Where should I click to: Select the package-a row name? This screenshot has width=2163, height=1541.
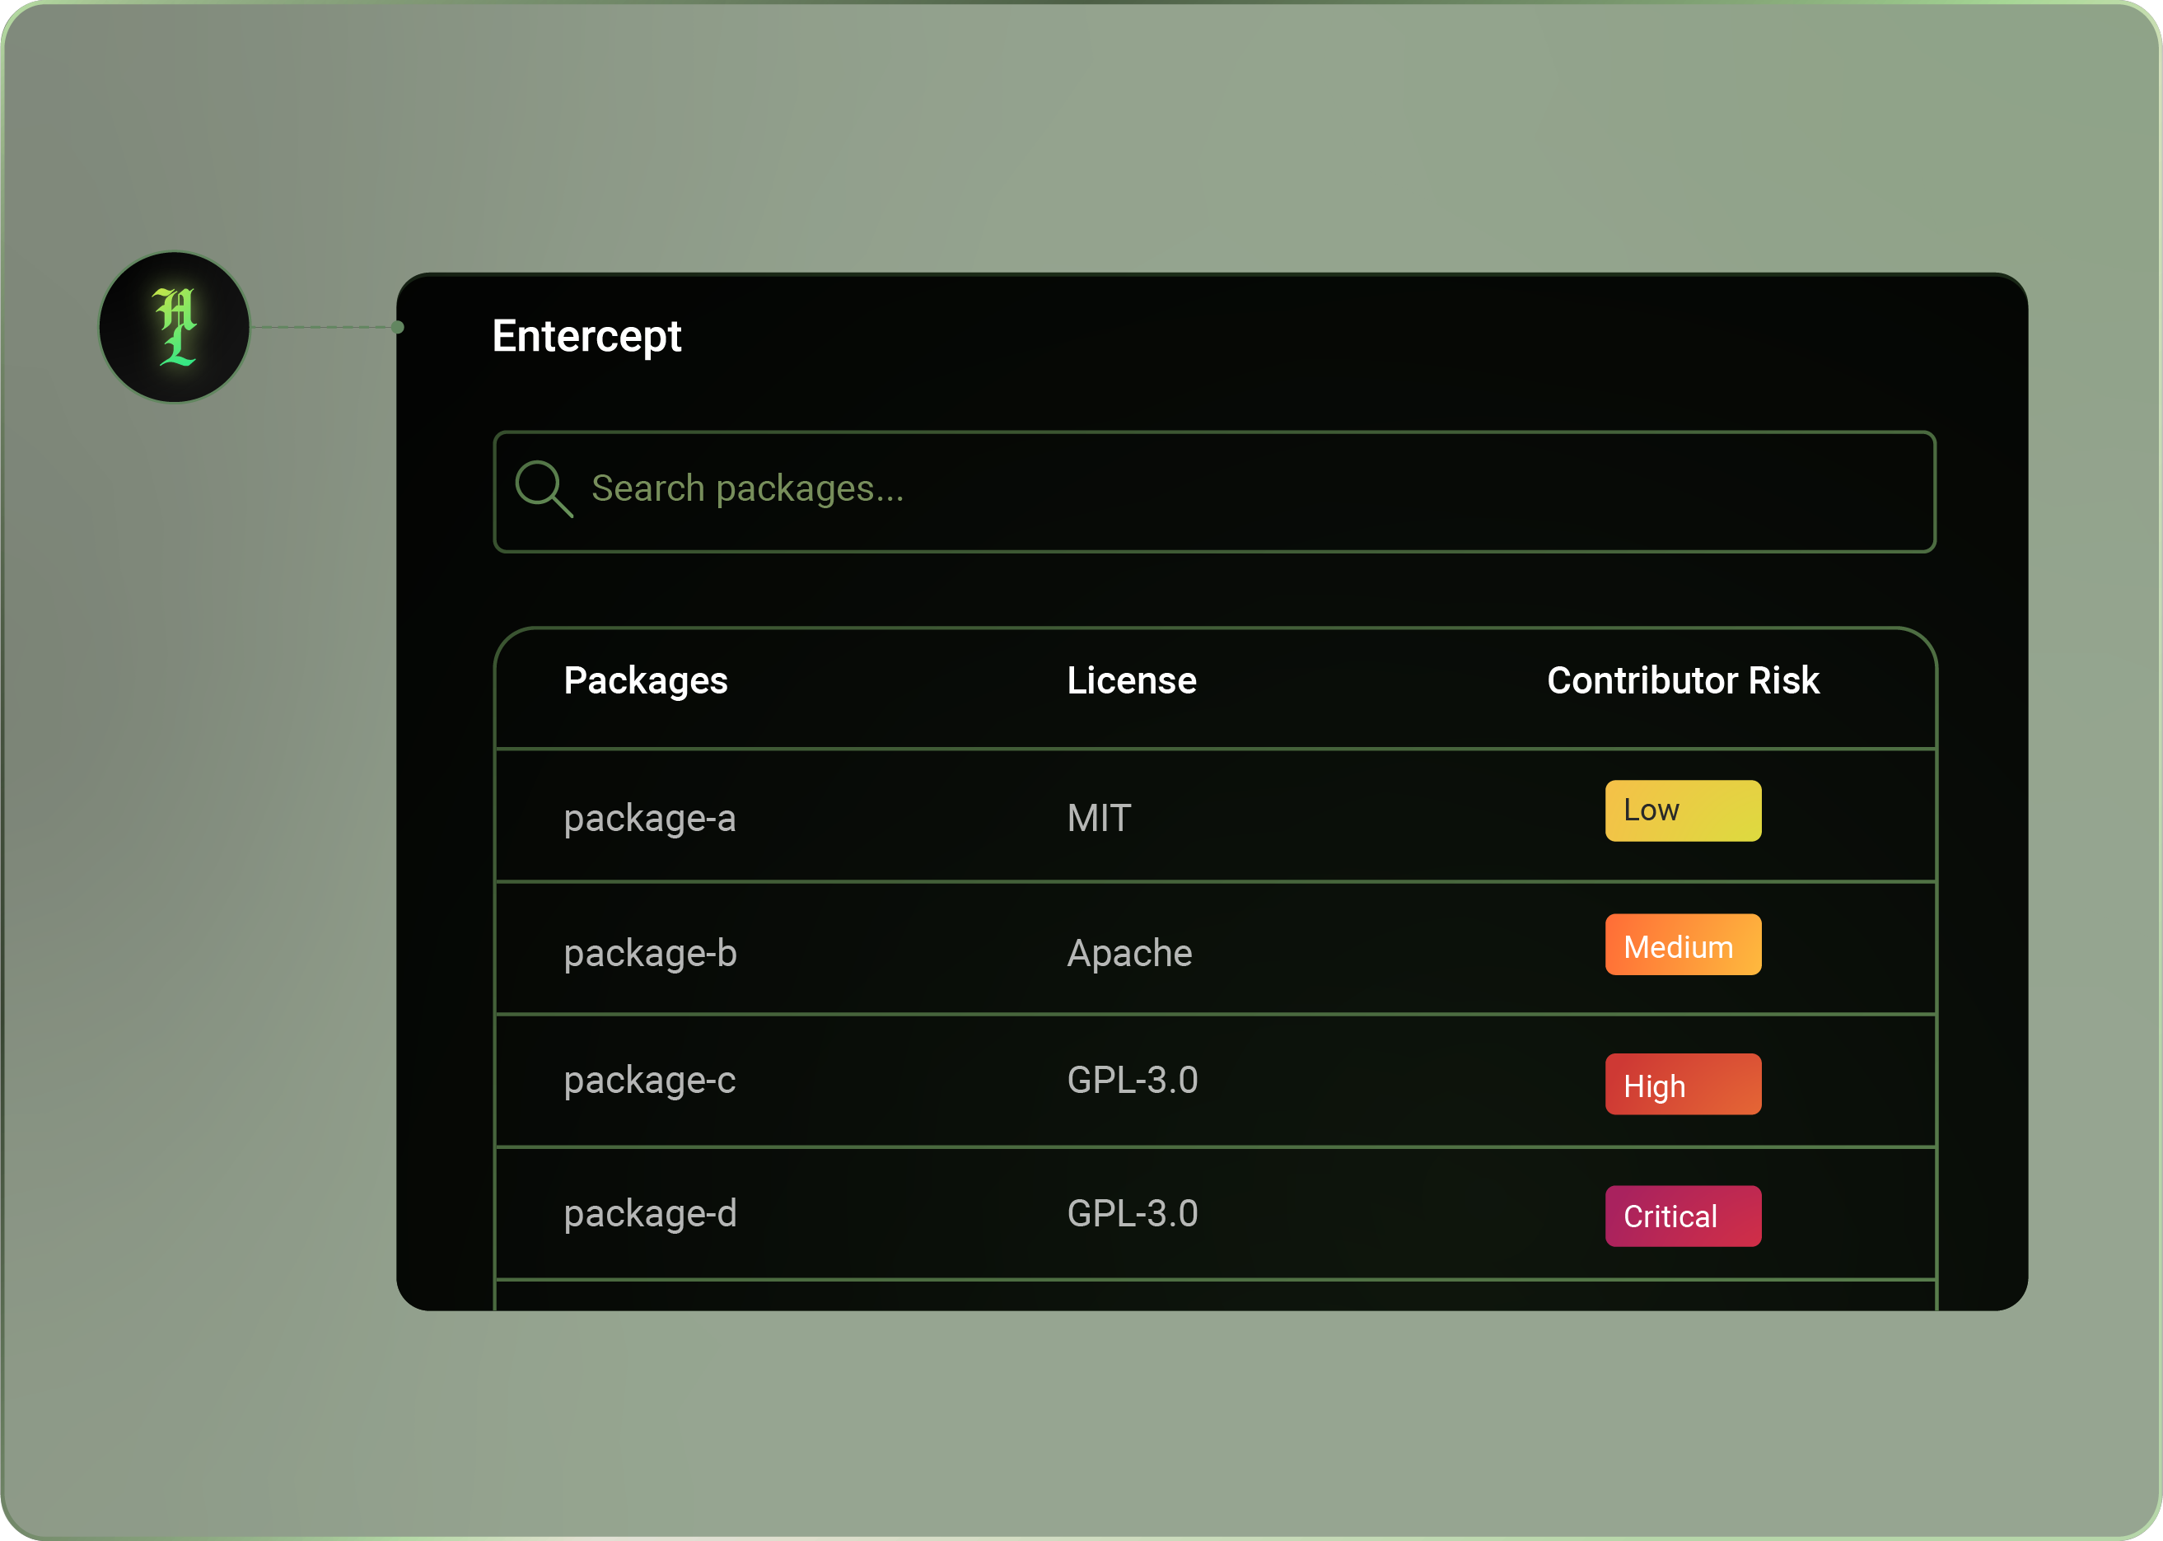point(650,819)
